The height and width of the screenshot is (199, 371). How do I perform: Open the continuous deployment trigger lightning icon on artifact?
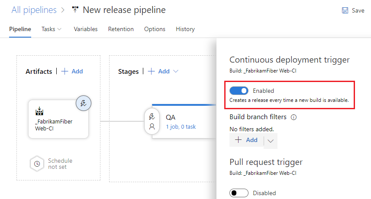(83, 103)
